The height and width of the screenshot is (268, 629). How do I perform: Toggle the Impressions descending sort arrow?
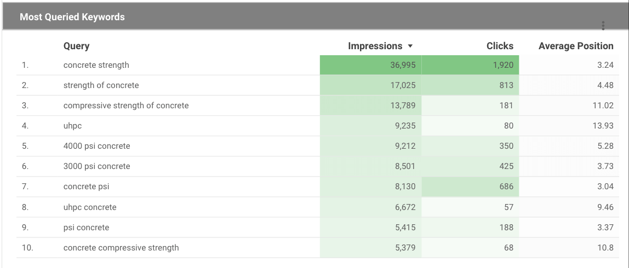pos(410,46)
